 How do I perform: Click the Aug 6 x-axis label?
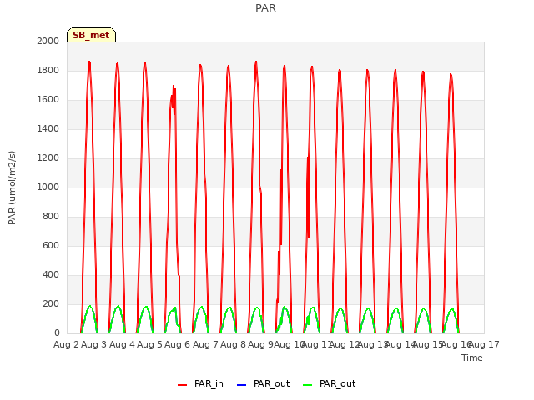coord(177,344)
